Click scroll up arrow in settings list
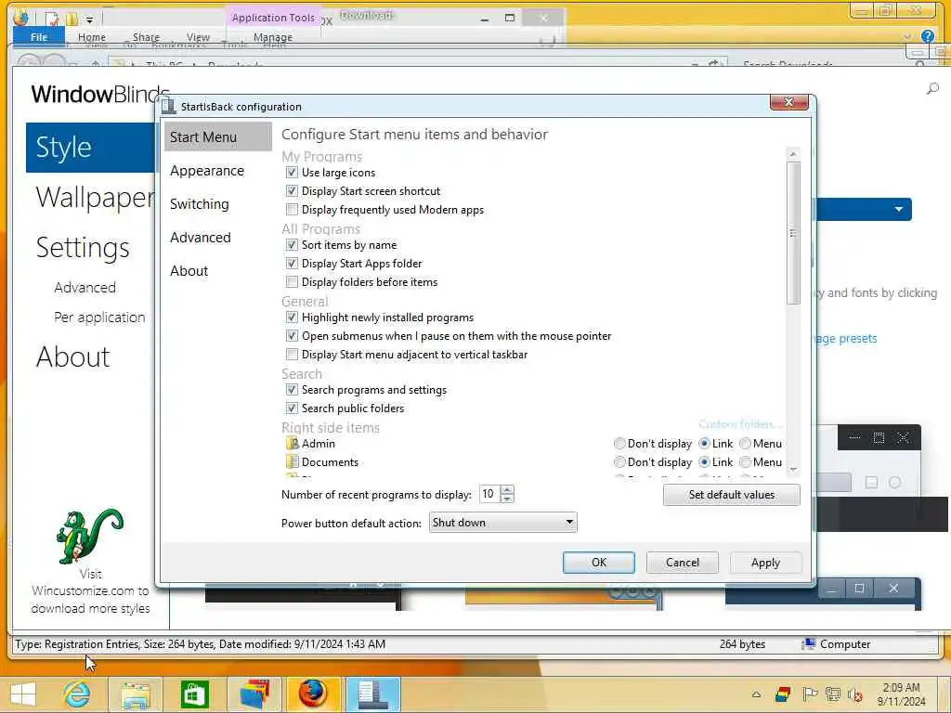 pyautogui.click(x=793, y=154)
